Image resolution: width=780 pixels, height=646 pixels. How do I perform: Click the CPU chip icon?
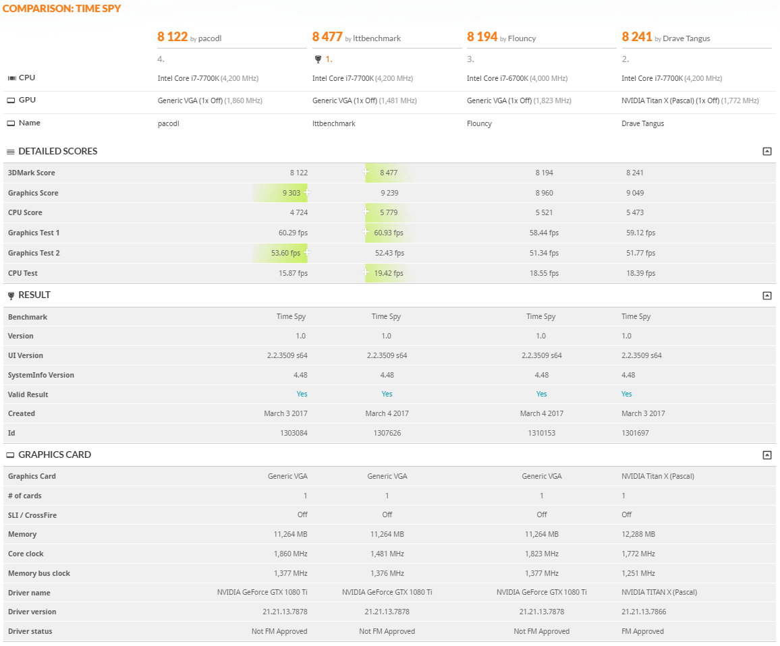pos(11,78)
